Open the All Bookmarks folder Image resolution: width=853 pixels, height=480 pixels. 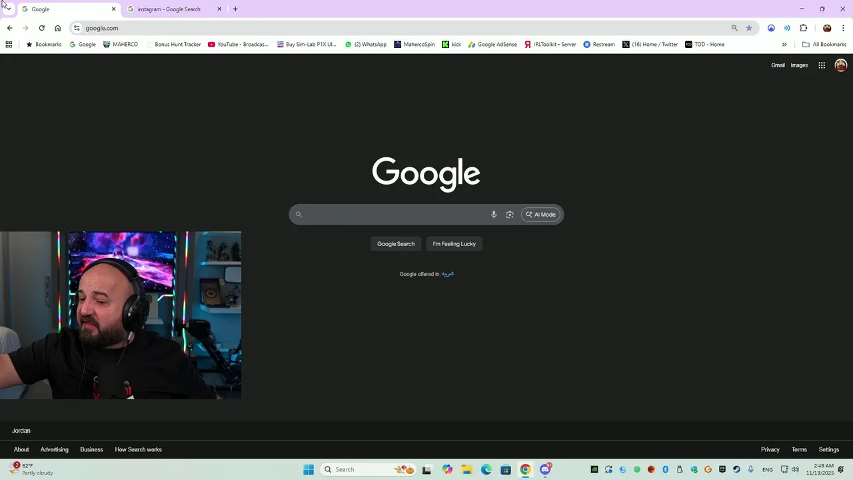coord(824,45)
